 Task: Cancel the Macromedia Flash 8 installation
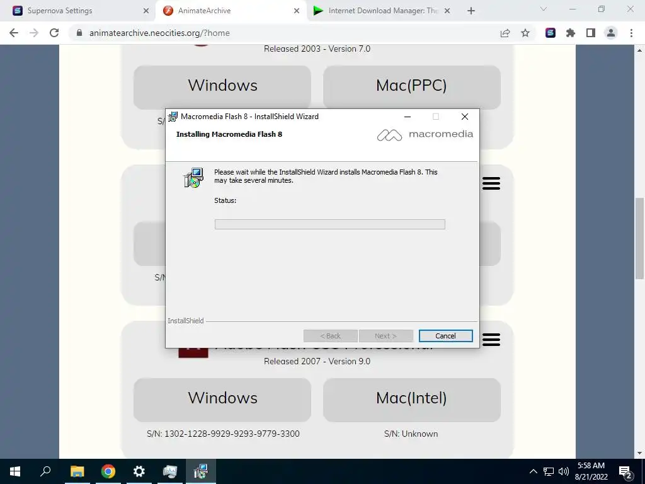[445, 336]
